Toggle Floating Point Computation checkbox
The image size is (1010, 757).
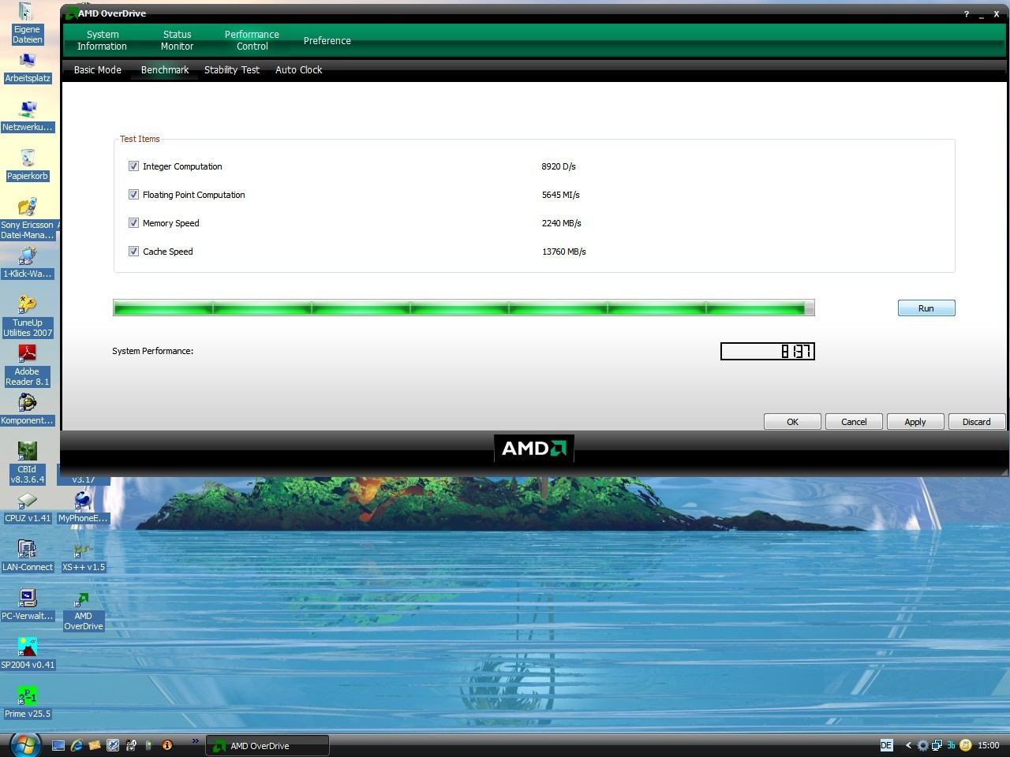133,195
